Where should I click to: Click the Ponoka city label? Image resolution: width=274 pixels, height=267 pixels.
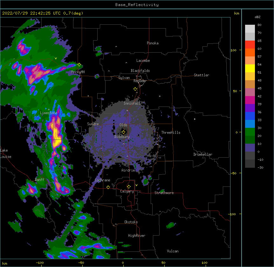click(153, 43)
